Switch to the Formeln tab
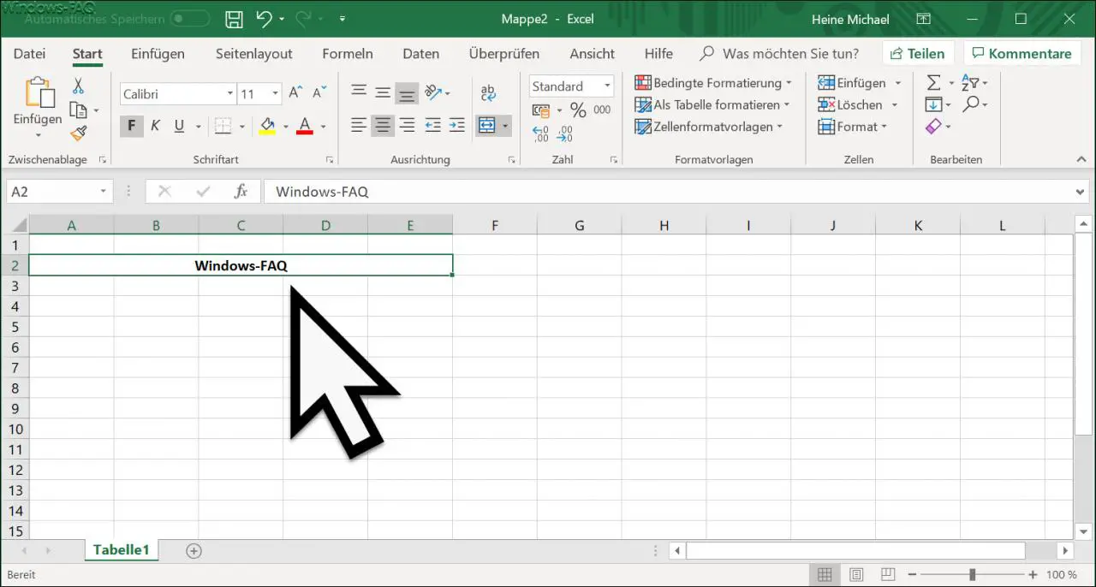Viewport: 1096px width, 587px height. [x=348, y=53]
